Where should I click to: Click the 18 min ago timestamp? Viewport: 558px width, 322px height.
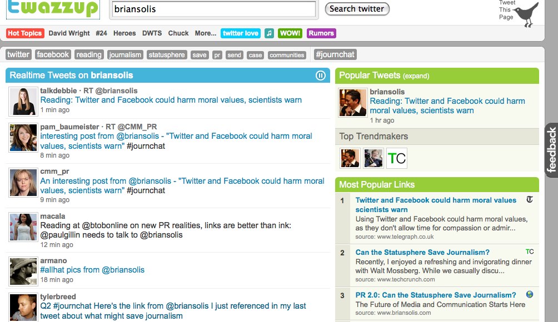click(x=57, y=280)
